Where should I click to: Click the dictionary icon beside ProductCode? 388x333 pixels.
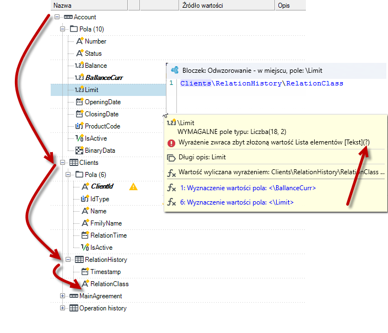click(x=79, y=126)
